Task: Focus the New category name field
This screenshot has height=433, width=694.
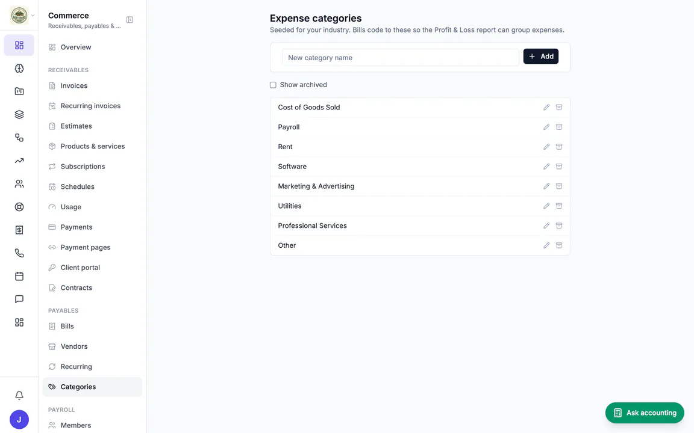Action: pos(400,58)
